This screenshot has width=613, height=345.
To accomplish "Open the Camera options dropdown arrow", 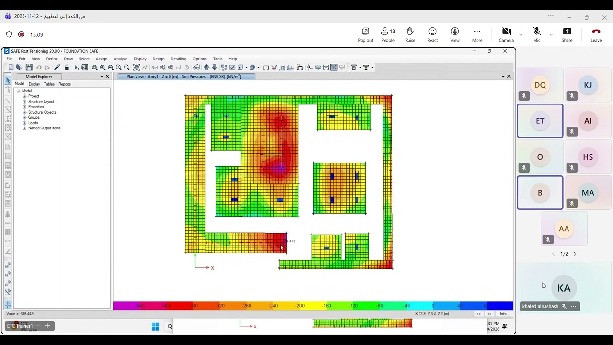I will pos(521,34).
